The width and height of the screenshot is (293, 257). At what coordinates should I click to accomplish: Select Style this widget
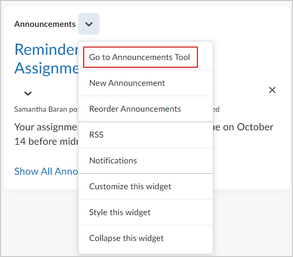(x=146, y=213)
